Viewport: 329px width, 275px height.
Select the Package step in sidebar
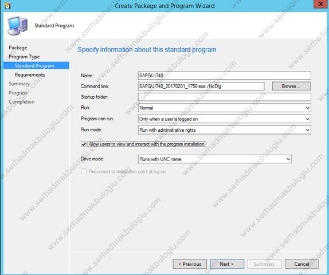click(x=18, y=48)
